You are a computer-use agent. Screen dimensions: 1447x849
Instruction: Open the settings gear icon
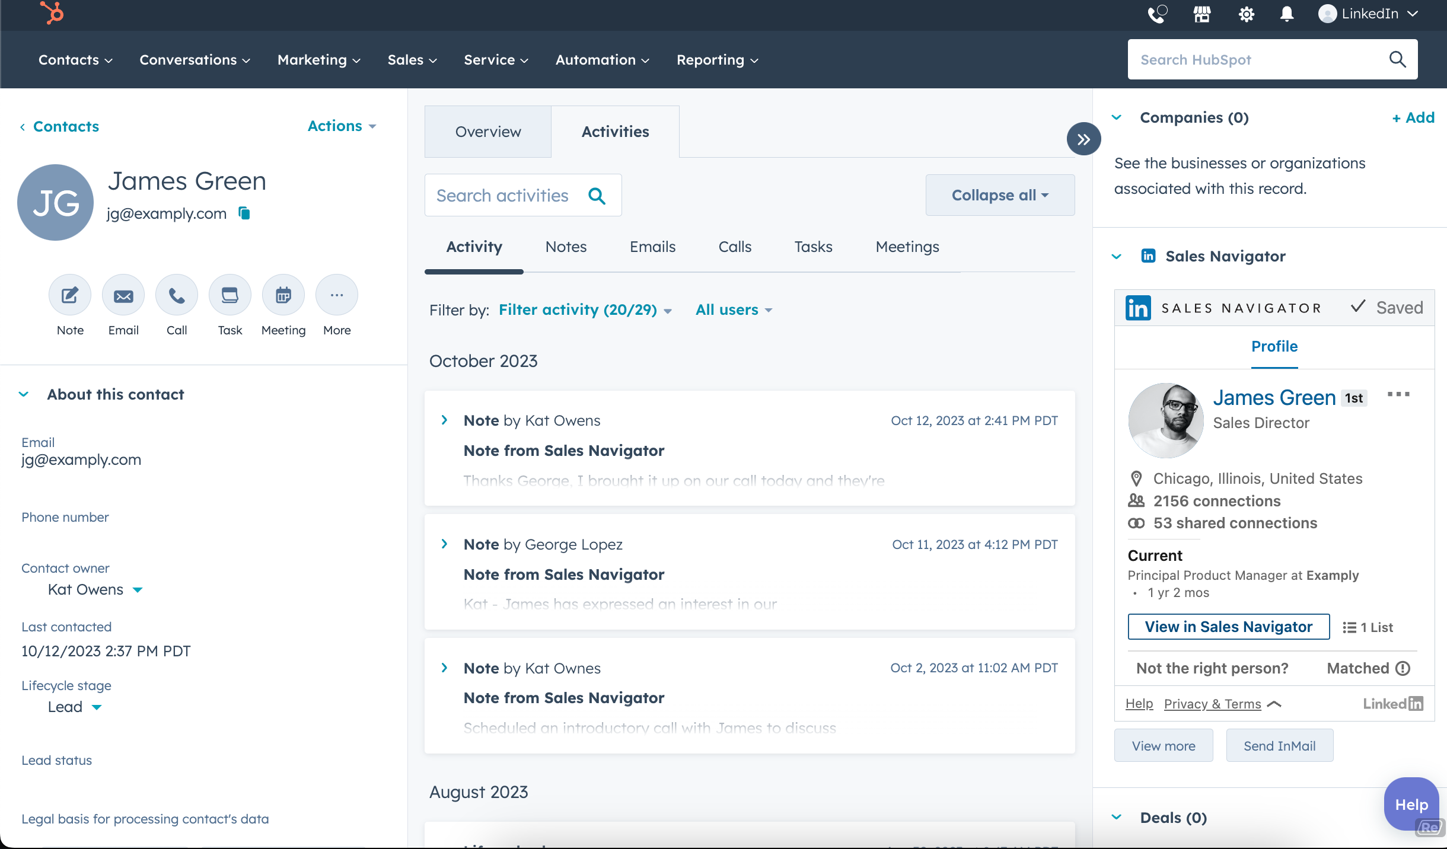tap(1247, 14)
